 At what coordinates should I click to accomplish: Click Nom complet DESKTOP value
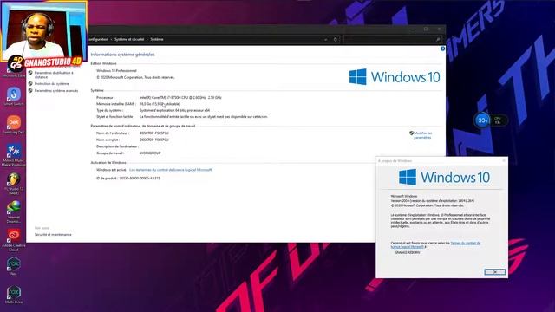(154, 140)
